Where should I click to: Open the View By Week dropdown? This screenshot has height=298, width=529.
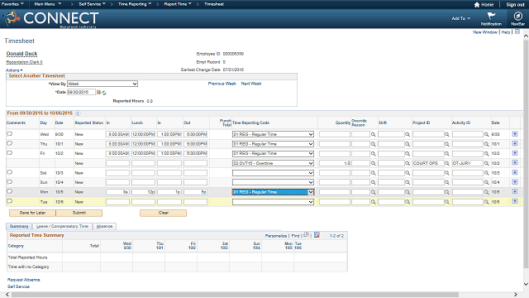coord(102,84)
